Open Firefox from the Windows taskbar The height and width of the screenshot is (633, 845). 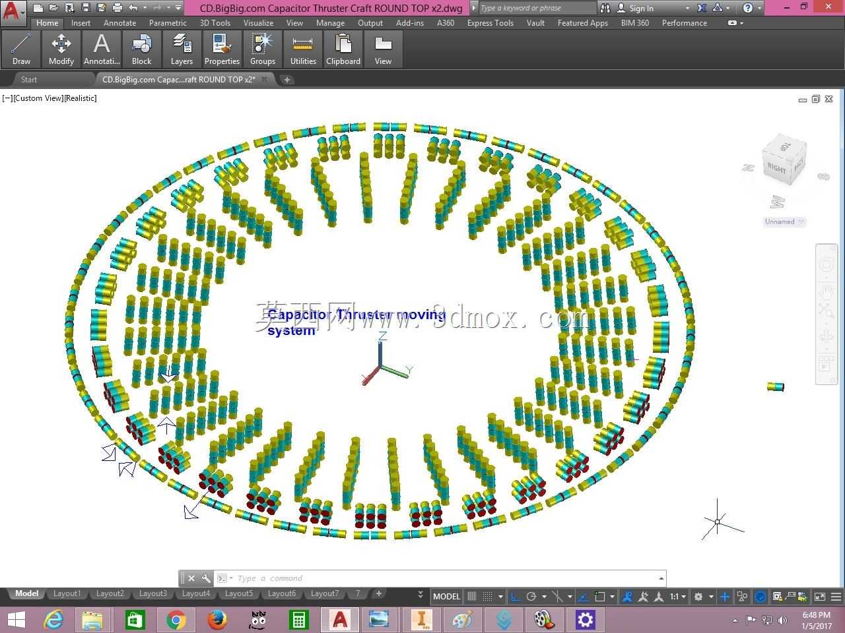click(x=217, y=620)
